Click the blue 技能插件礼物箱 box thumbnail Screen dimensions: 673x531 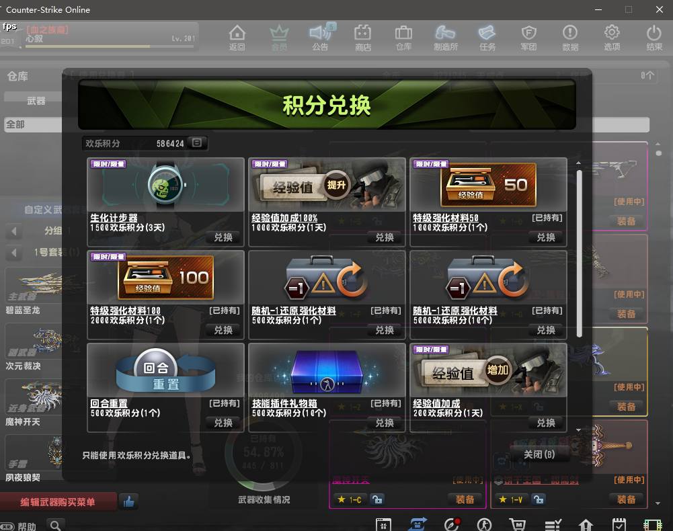point(327,370)
